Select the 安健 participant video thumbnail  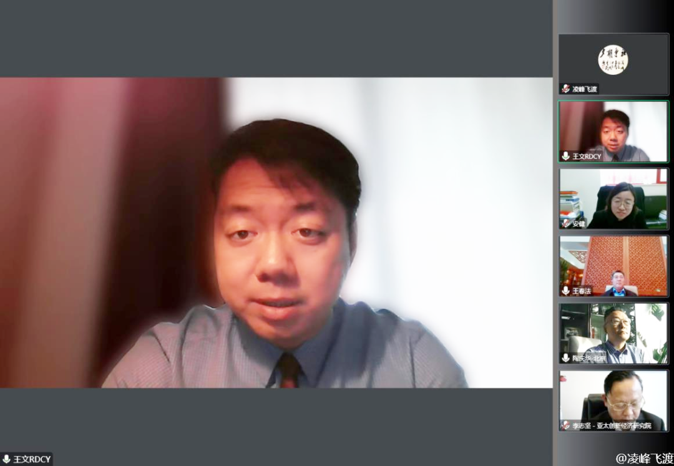(613, 198)
